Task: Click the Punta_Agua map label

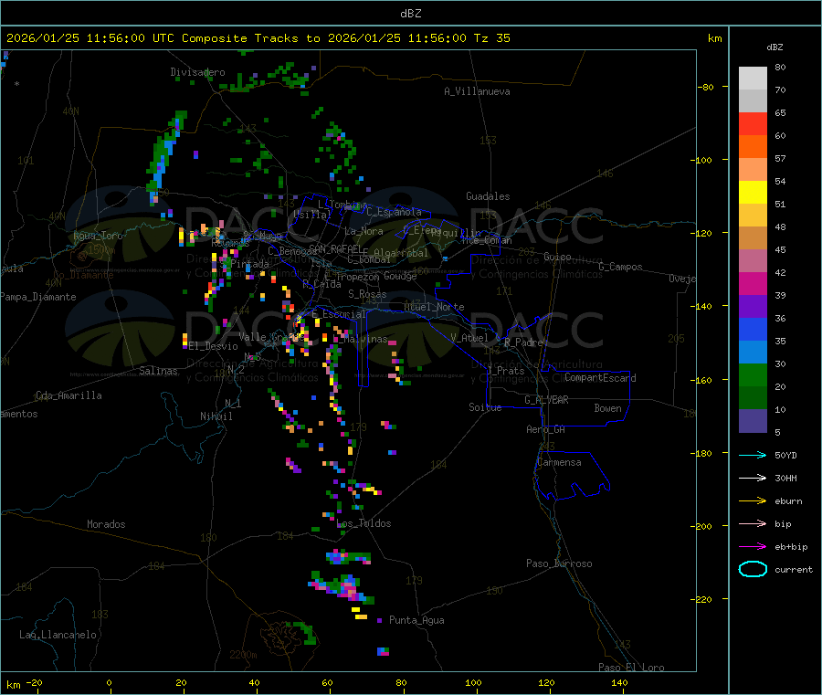Action: pos(416,620)
